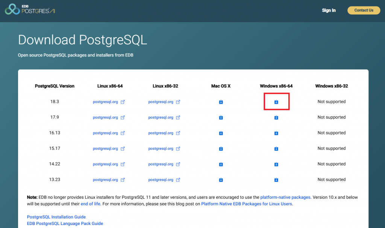Select the Mac OS X column header
The image size is (385, 228).
pyautogui.click(x=221, y=86)
